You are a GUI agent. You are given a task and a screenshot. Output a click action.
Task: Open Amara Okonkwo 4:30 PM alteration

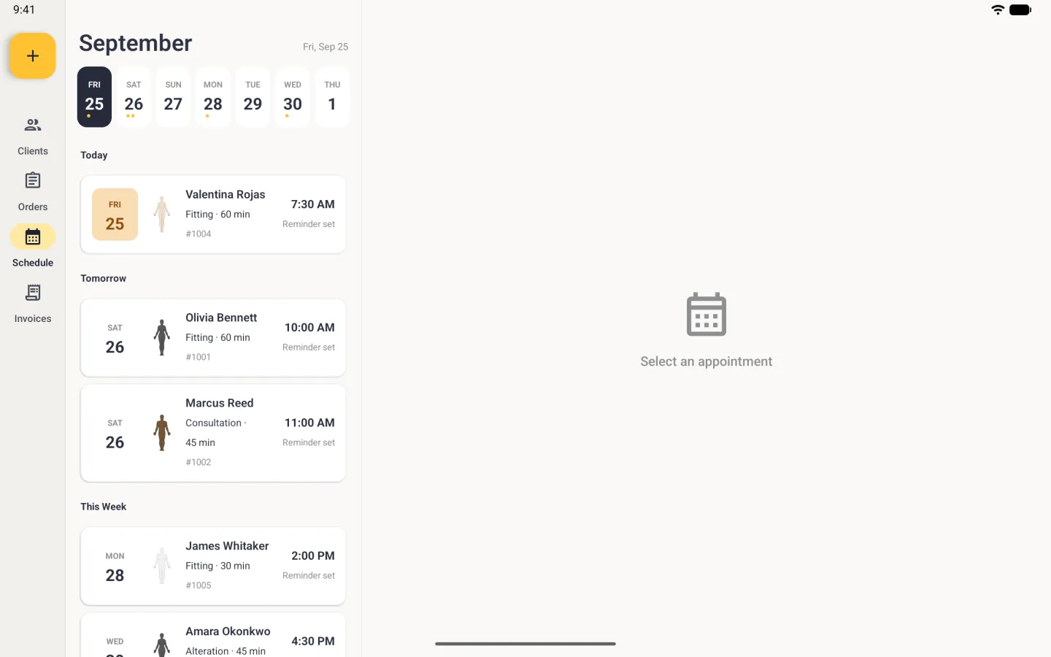point(213,635)
